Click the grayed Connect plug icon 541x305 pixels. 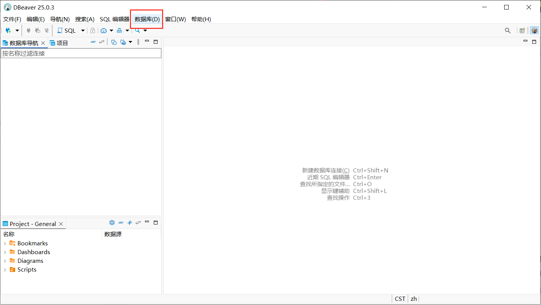(x=28, y=30)
